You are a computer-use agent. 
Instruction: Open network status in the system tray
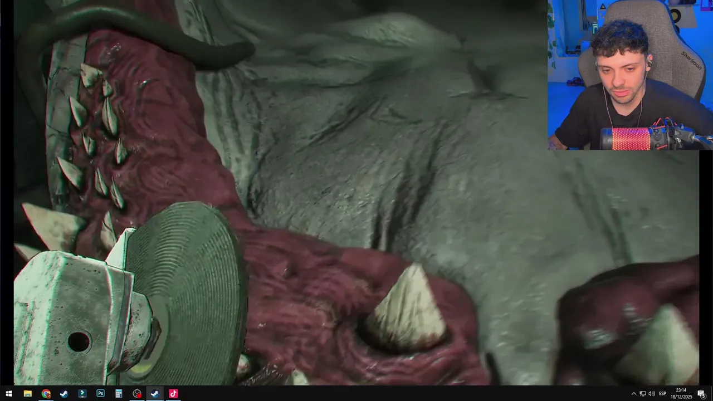point(642,394)
